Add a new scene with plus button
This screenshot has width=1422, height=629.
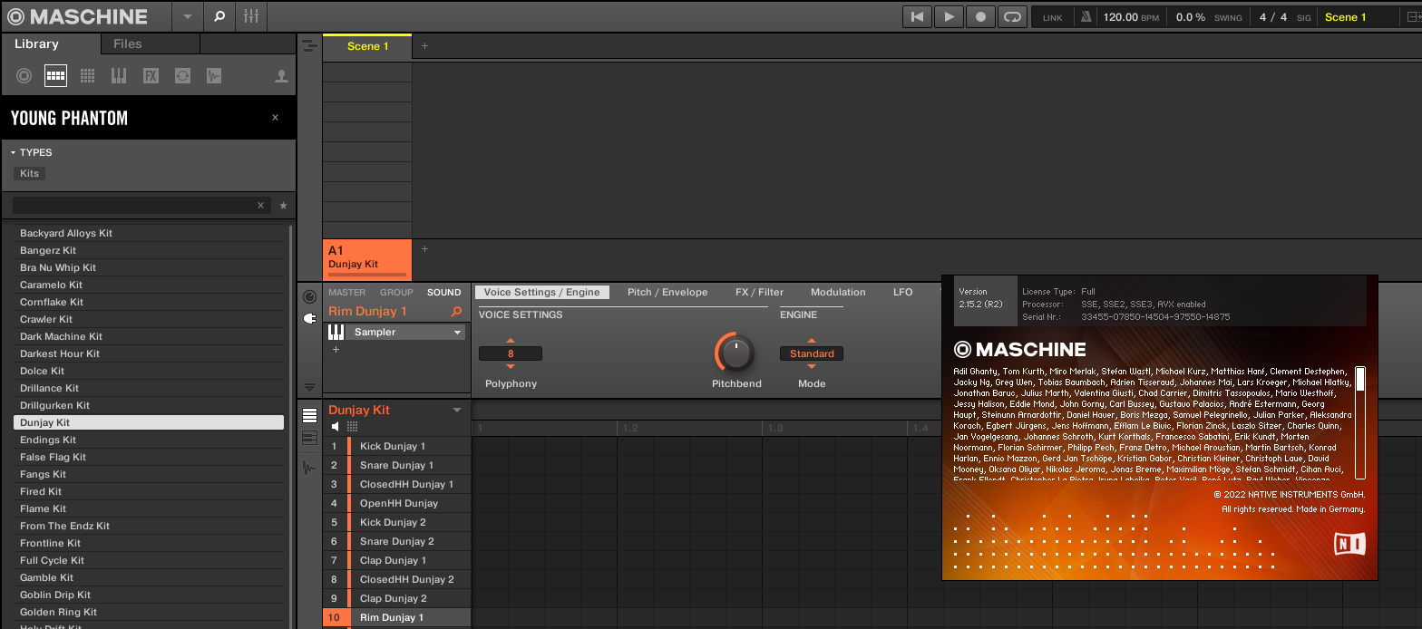pyautogui.click(x=424, y=46)
